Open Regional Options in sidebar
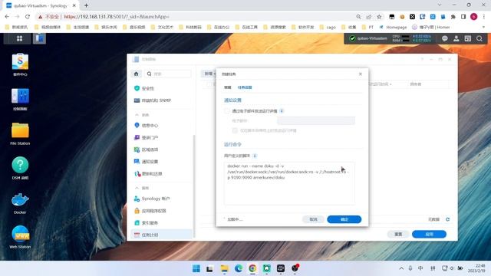 pyautogui.click(x=162, y=149)
